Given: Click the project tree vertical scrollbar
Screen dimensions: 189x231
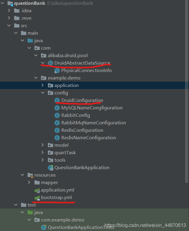Looking at the screenshot, I should tap(187, 91).
